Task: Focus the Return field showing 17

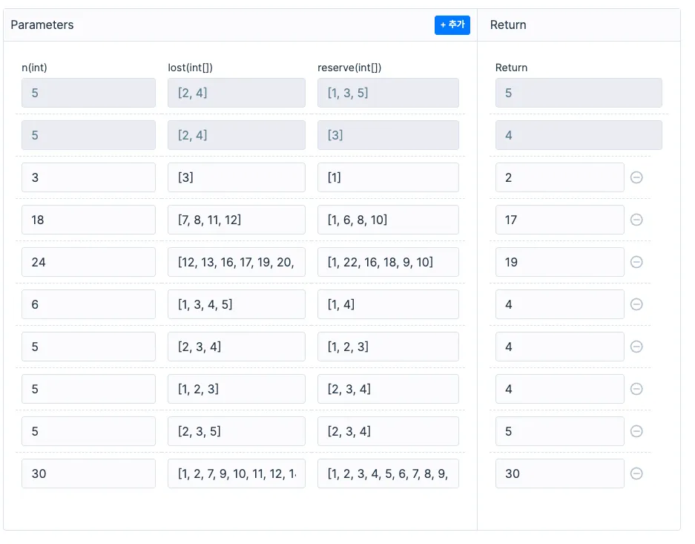Action: coord(559,220)
